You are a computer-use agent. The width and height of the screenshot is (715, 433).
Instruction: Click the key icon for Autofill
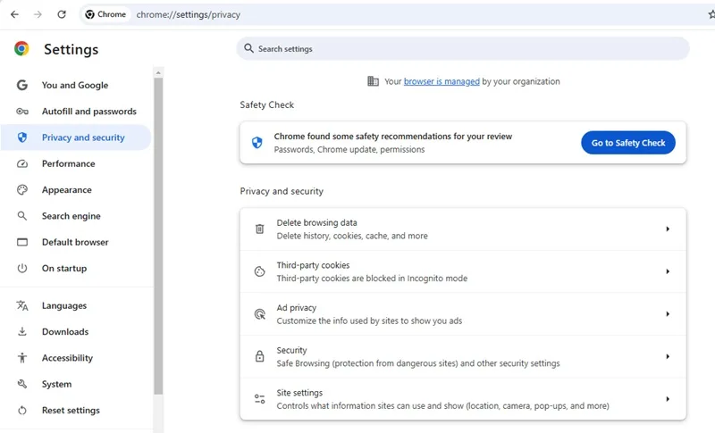tap(22, 111)
